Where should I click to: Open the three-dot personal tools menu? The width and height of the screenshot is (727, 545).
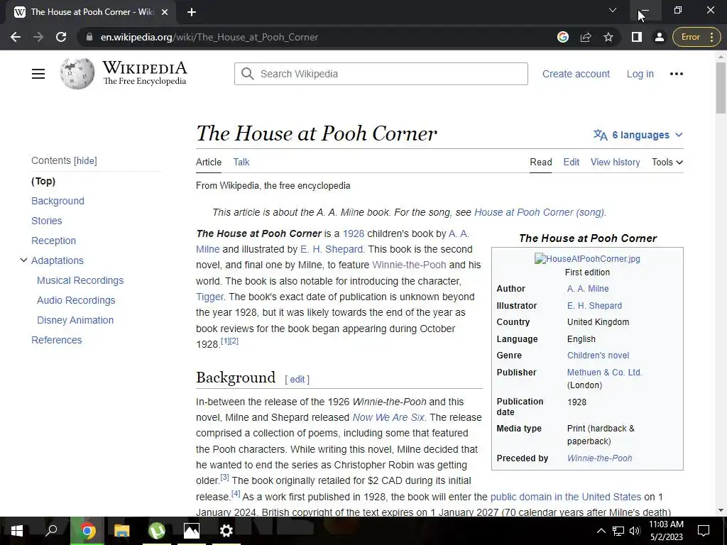(x=677, y=74)
